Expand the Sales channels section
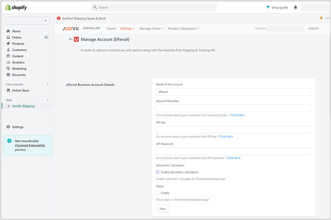Image resolution: width=331 pixels, height=220 pixels. (47, 84)
